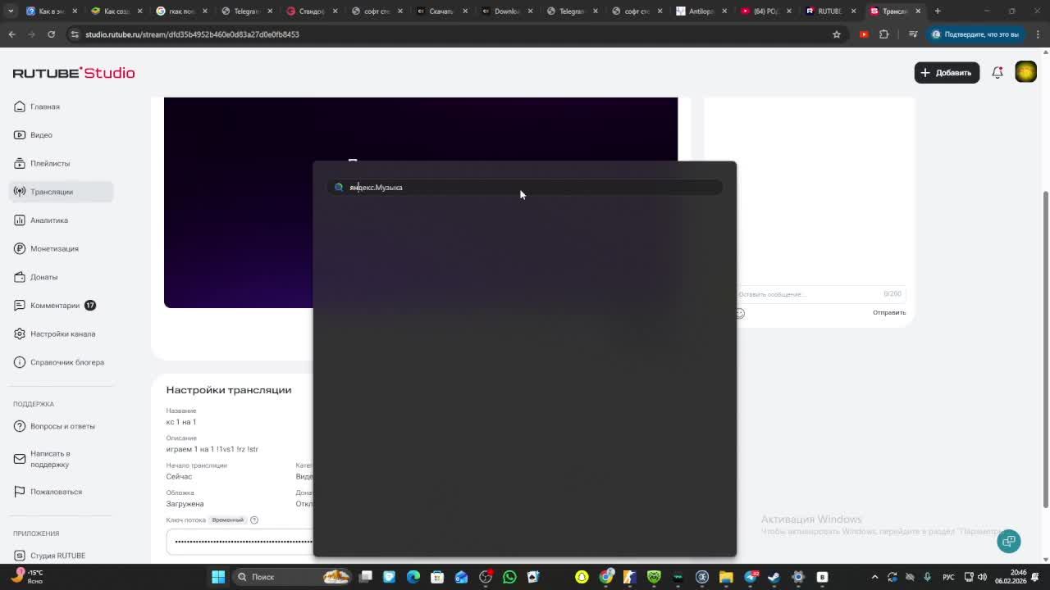The height and width of the screenshot is (590, 1050).
Task: Open Microsoft Edge from the taskbar
Action: tap(413, 577)
